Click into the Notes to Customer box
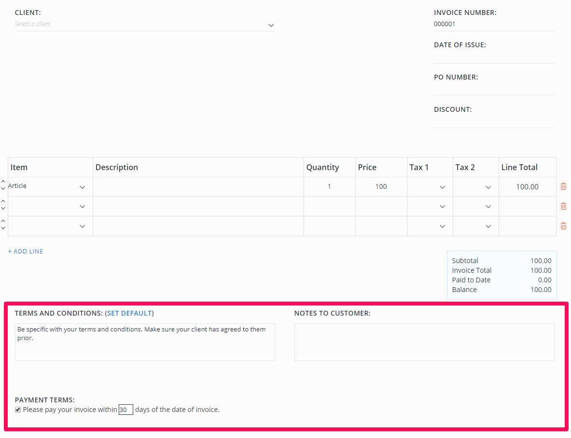The width and height of the screenshot is (571, 438). 424,342
